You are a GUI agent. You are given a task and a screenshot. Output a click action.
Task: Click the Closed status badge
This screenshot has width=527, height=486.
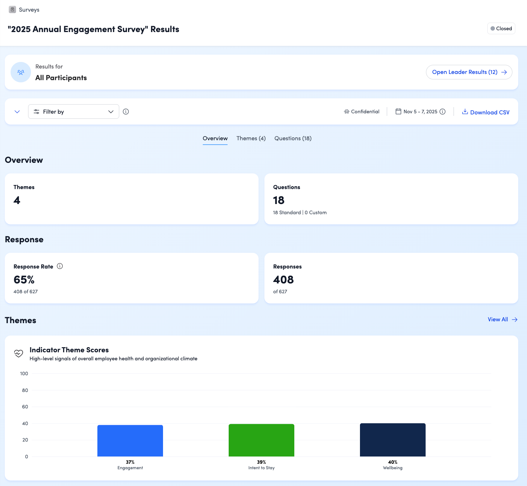tap(501, 28)
